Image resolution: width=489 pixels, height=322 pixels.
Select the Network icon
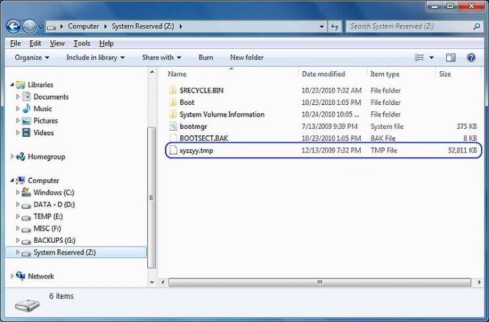pos(20,276)
